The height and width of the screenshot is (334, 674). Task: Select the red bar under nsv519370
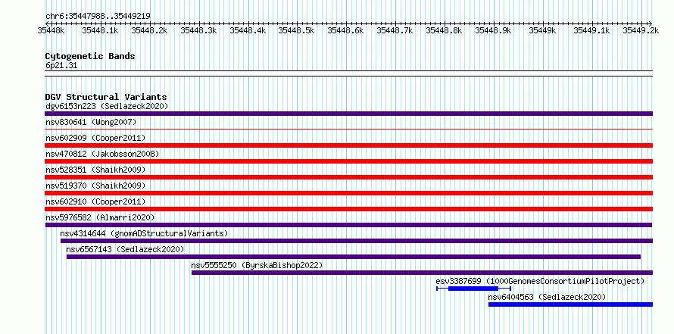click(348, 193)
